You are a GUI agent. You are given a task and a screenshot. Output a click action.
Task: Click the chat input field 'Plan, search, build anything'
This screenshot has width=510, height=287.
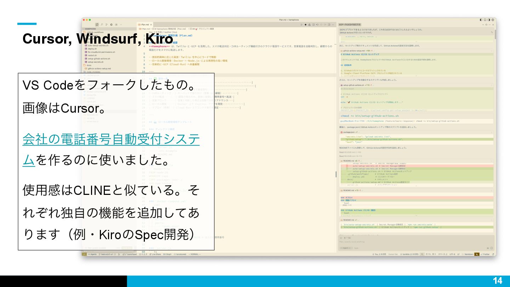[x=416, y=242]
